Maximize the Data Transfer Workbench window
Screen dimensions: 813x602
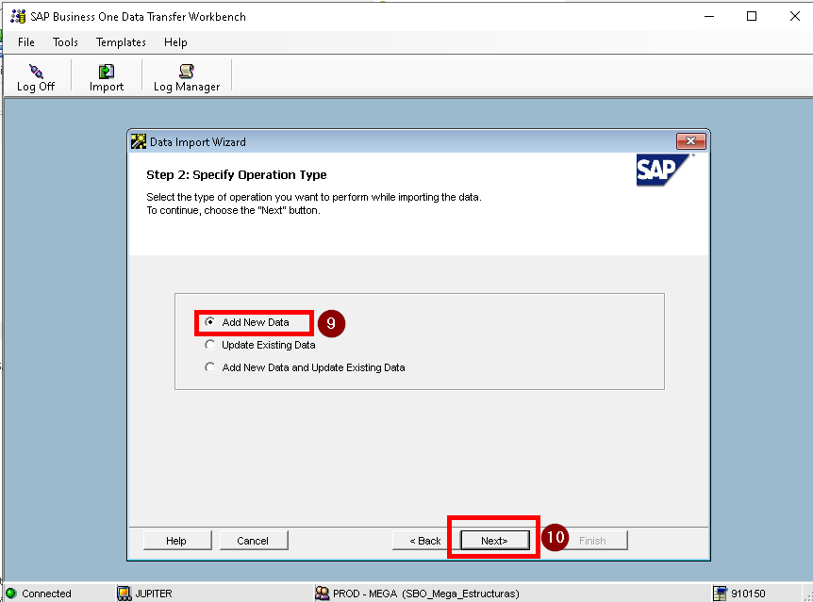[x=752, y=17]
